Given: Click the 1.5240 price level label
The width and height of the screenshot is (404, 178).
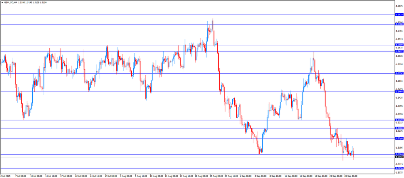Looking at the screenshot, I should (399, 139).
